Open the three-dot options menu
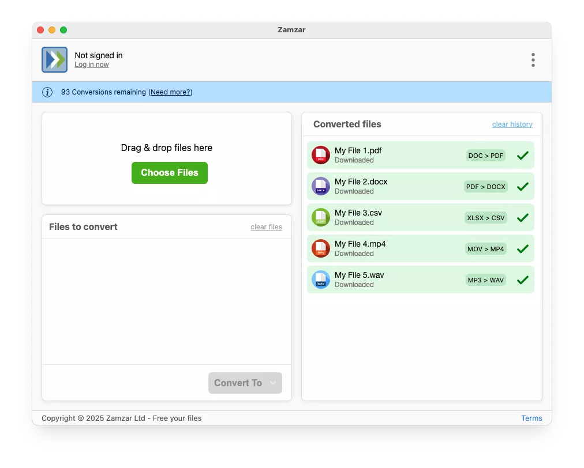Screen dimensions: 584x468 tap(533, 60)
